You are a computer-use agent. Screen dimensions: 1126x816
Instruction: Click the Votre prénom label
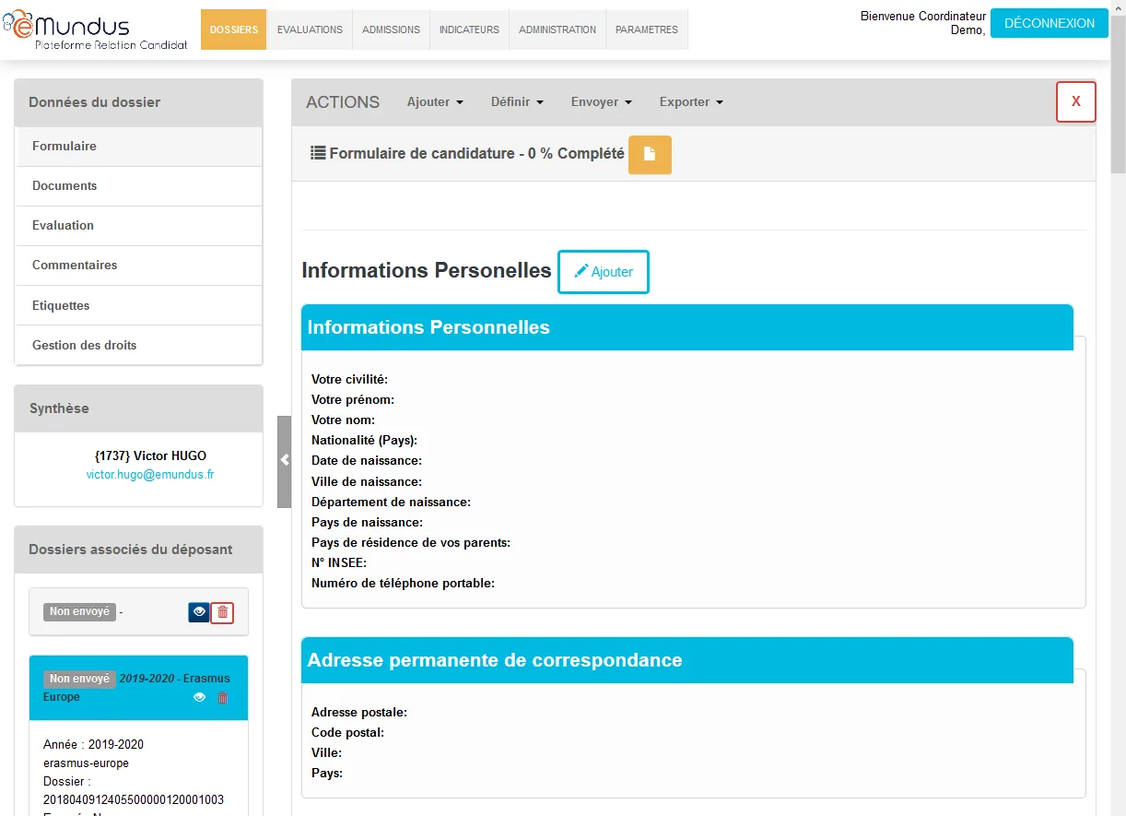tap(353, 399)
